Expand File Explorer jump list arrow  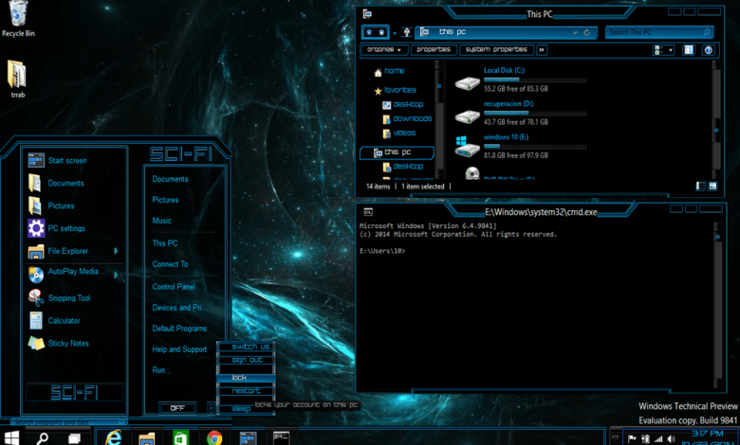pyautogui.click(x=116, y=251)
